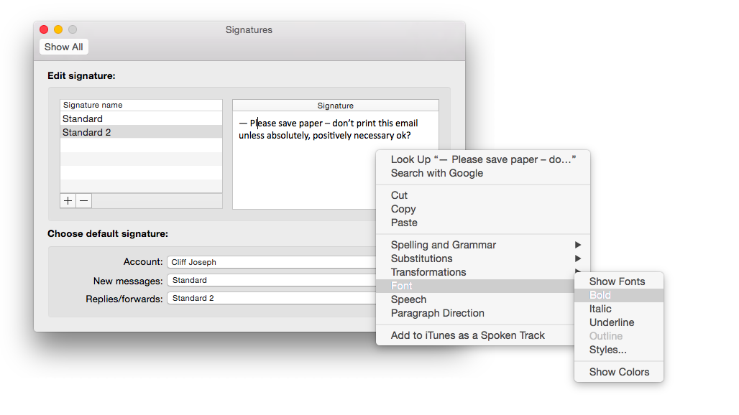The height and width of the screenshot is (415, 739).
Task: Click the plus button to add signature
Action: coord(68,201)
